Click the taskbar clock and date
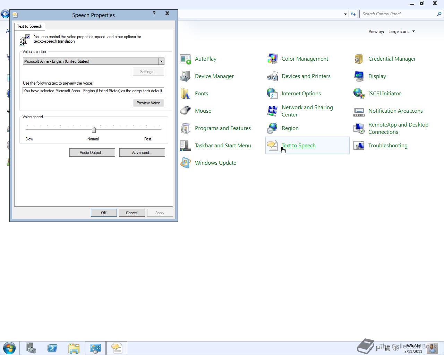This screenshot has width=444, height=355. coord(413,348)
